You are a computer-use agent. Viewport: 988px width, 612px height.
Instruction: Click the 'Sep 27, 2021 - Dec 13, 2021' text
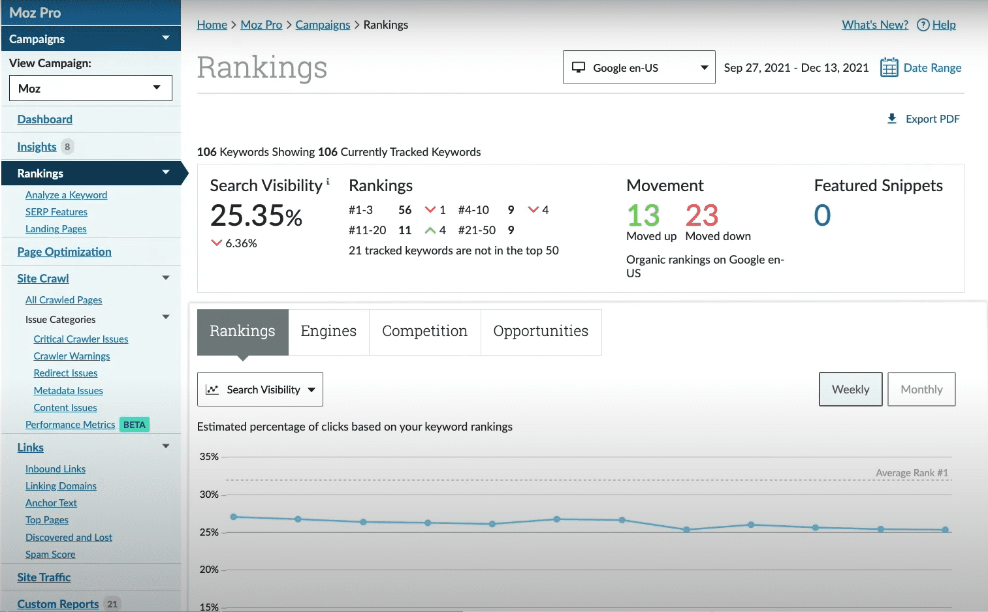[x=796, y=68]
